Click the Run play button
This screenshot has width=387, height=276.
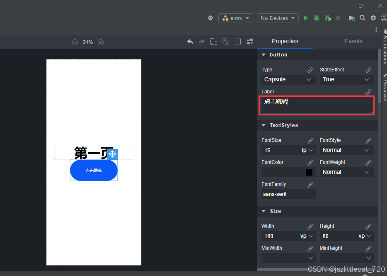(x=306, y=18)
